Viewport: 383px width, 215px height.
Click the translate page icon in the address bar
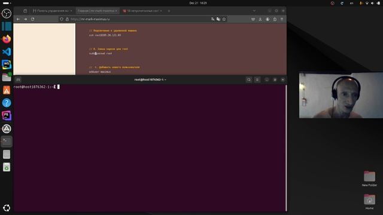[213, 19]
